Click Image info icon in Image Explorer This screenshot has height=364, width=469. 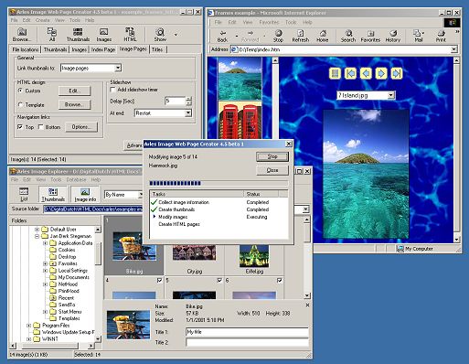tap(85, 195)
